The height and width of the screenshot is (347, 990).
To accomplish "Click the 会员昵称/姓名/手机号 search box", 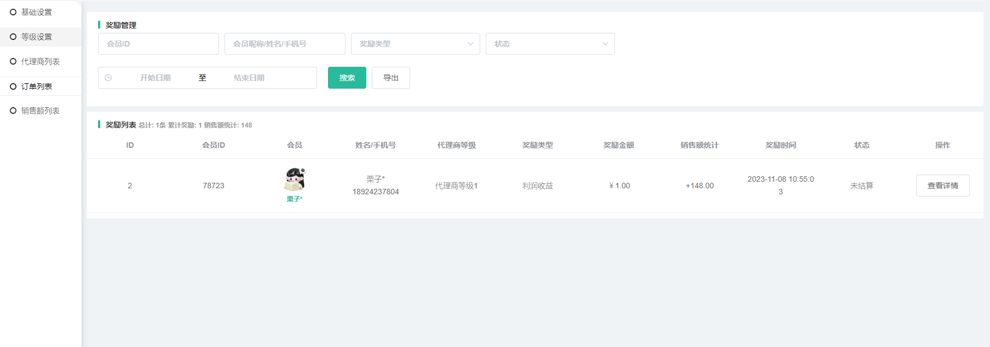I will (x=285, y=44).
